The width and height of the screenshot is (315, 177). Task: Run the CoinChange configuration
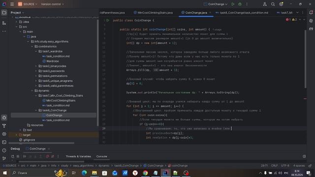[233, 4]
